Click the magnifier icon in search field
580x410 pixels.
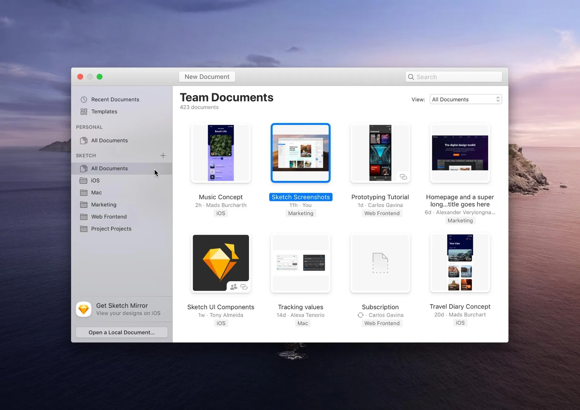[411, 77]
